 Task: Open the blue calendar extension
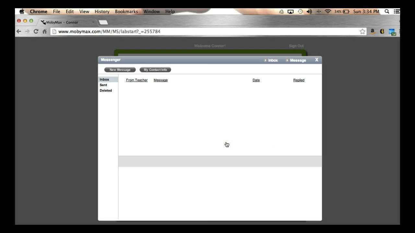(x=392, y=32)
